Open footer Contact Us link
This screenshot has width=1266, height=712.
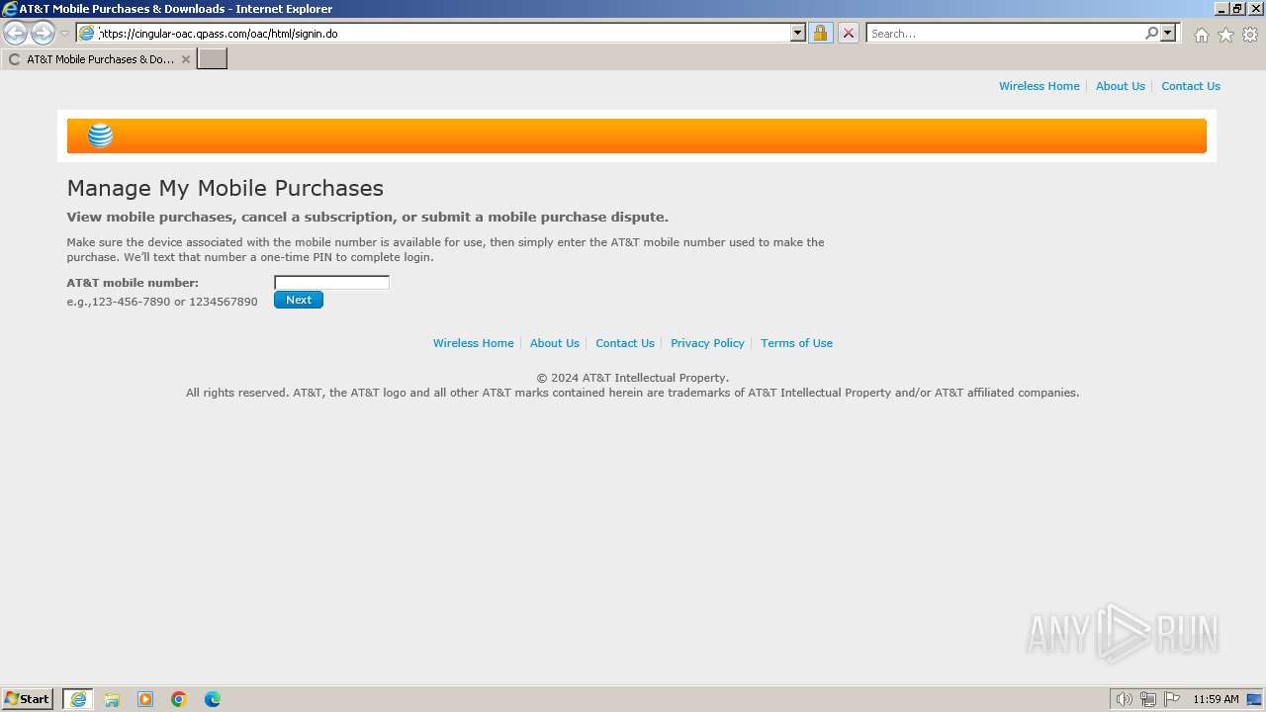[x=624, y=343]
